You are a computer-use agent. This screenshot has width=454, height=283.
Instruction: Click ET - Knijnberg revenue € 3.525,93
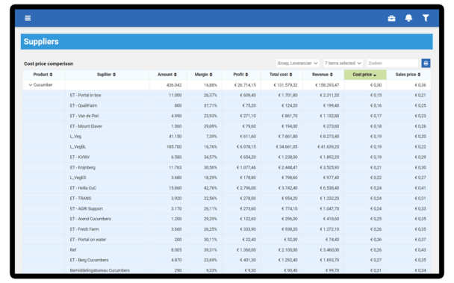pos(329,167)
